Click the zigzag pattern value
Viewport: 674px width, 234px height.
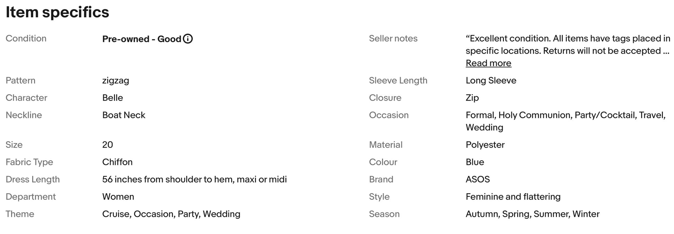click(116, 81)
